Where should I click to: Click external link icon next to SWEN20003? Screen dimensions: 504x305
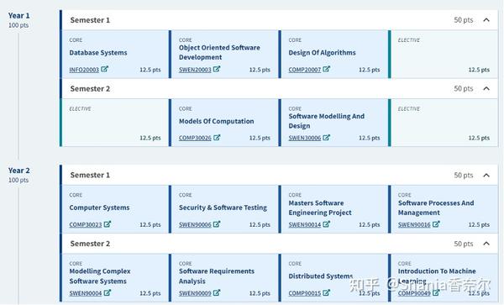[217, 69]
